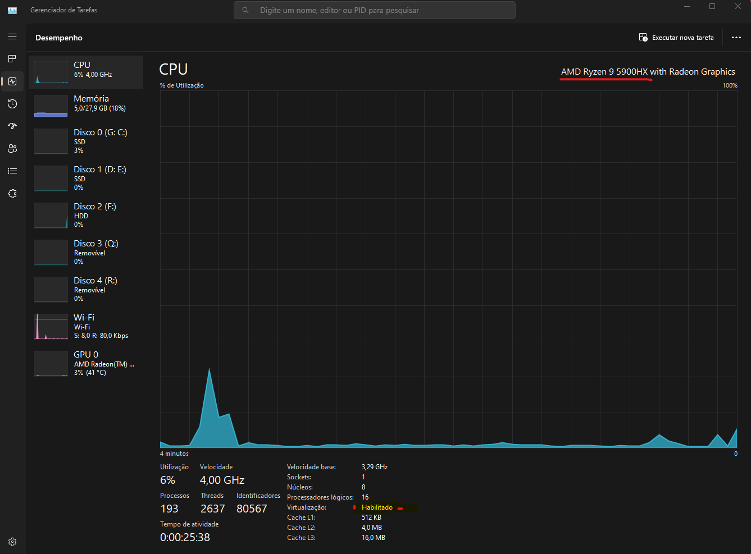Focus the search box for name or PID
Screen dimensions: 751x554
click(x=375, y=10)
